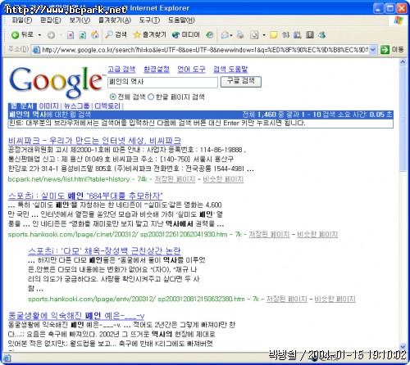Click the Refresh page icon

tap(83, 35)
